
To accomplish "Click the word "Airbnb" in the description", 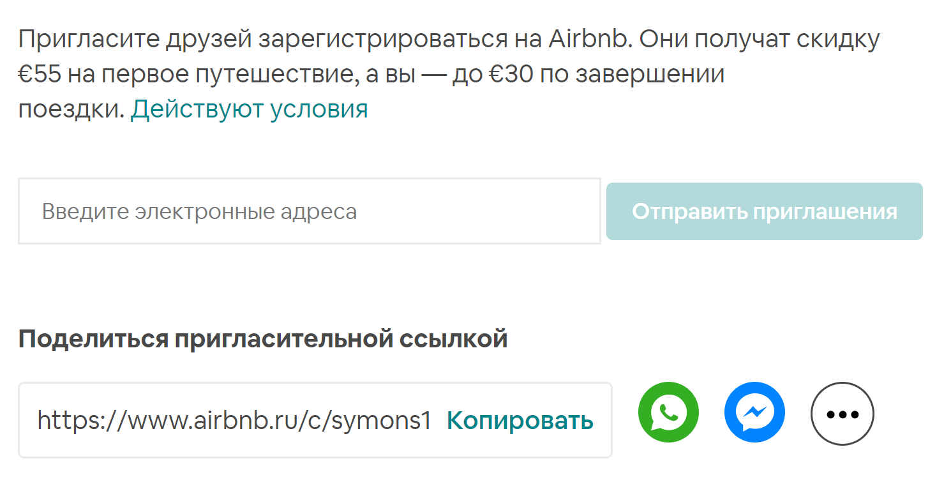I will click(x=589, y=40).
